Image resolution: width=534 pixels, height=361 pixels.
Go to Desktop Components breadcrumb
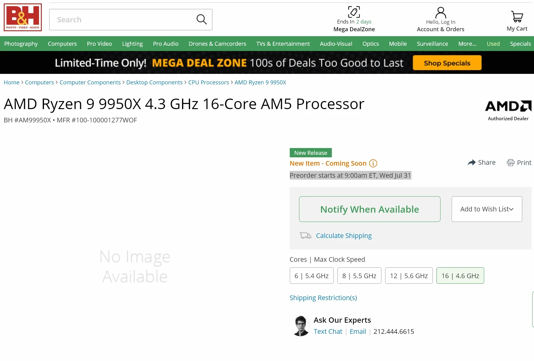154,82
